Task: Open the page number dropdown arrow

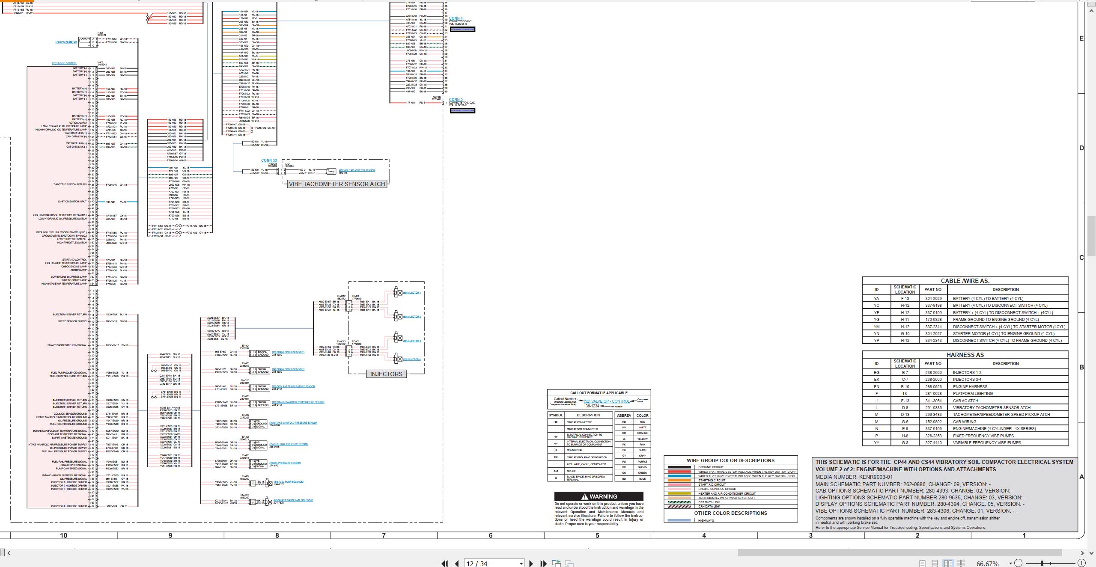Action: [521, 564]
